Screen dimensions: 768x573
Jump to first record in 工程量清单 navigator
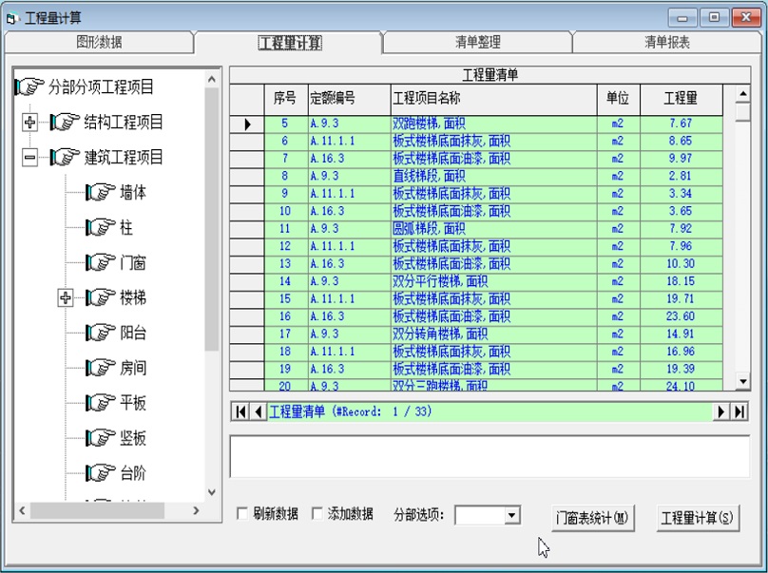click(x=240, y=411)
